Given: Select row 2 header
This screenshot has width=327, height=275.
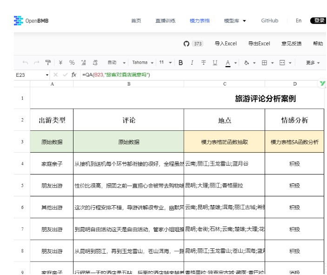Looking at the screenshot, I should point(22,120).
